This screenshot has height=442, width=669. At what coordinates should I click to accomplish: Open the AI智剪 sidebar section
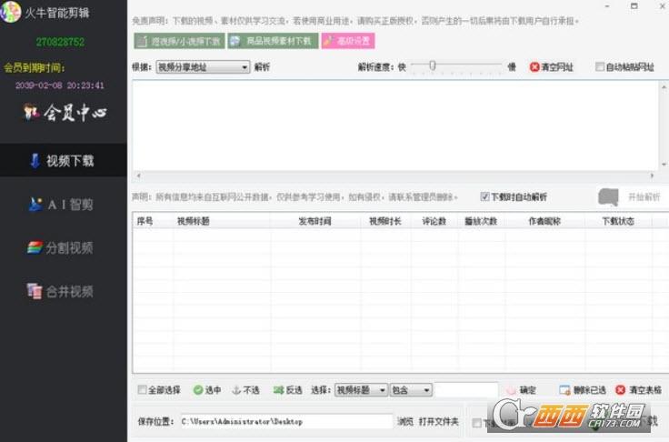pyautogui.click(x=63, y=205)
